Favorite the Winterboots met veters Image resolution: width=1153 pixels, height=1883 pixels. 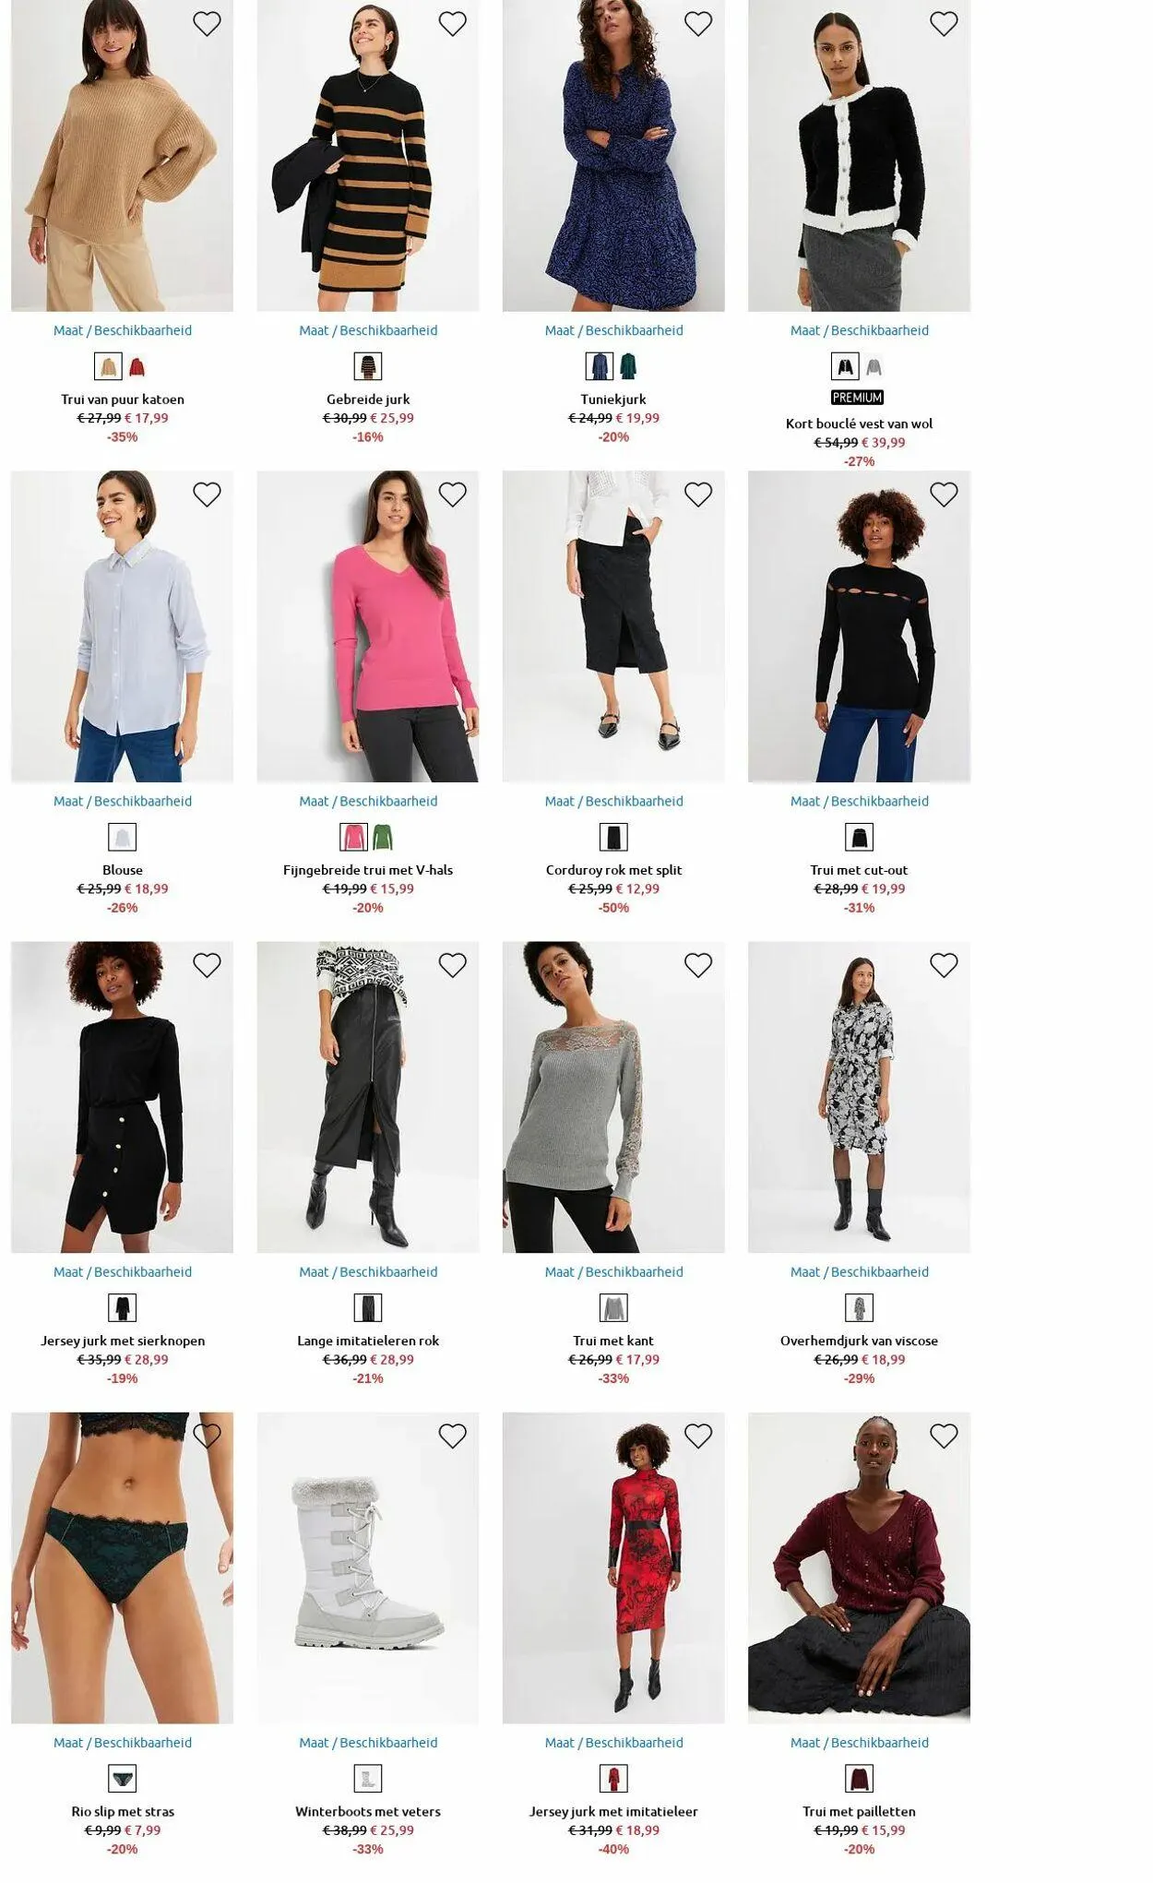click(452, 1436)
